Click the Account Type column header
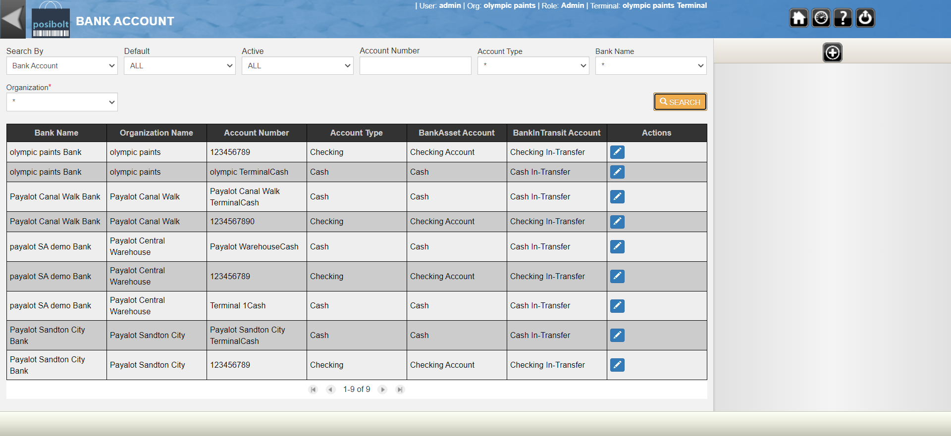This screenshot has height=436, width=951. [357, 133]
